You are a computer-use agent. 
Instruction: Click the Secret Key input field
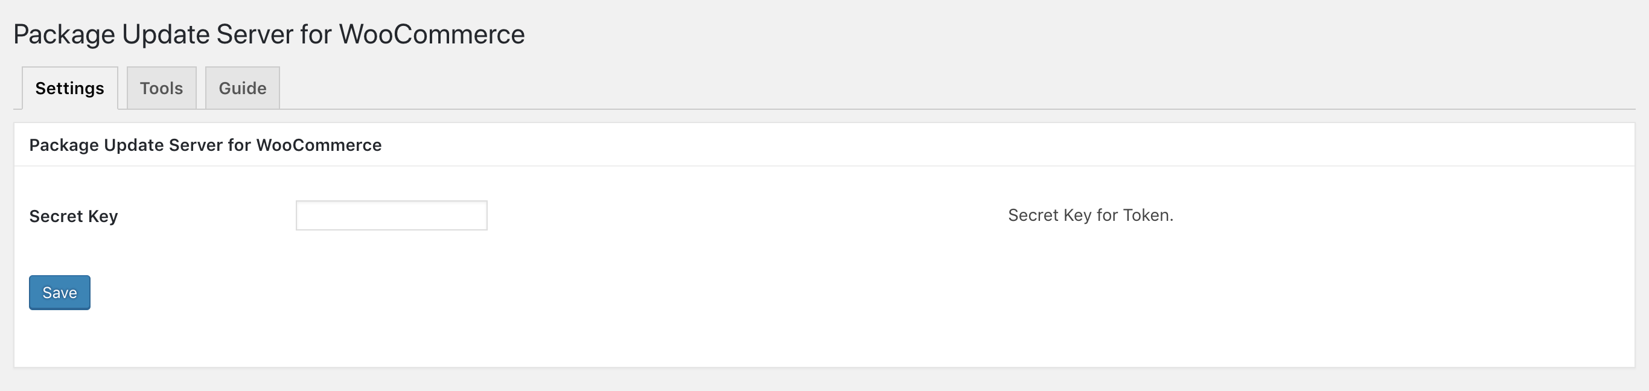pos(391,215)
